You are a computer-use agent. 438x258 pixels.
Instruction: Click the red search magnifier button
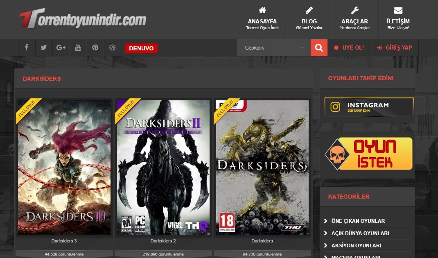point(319,48)
